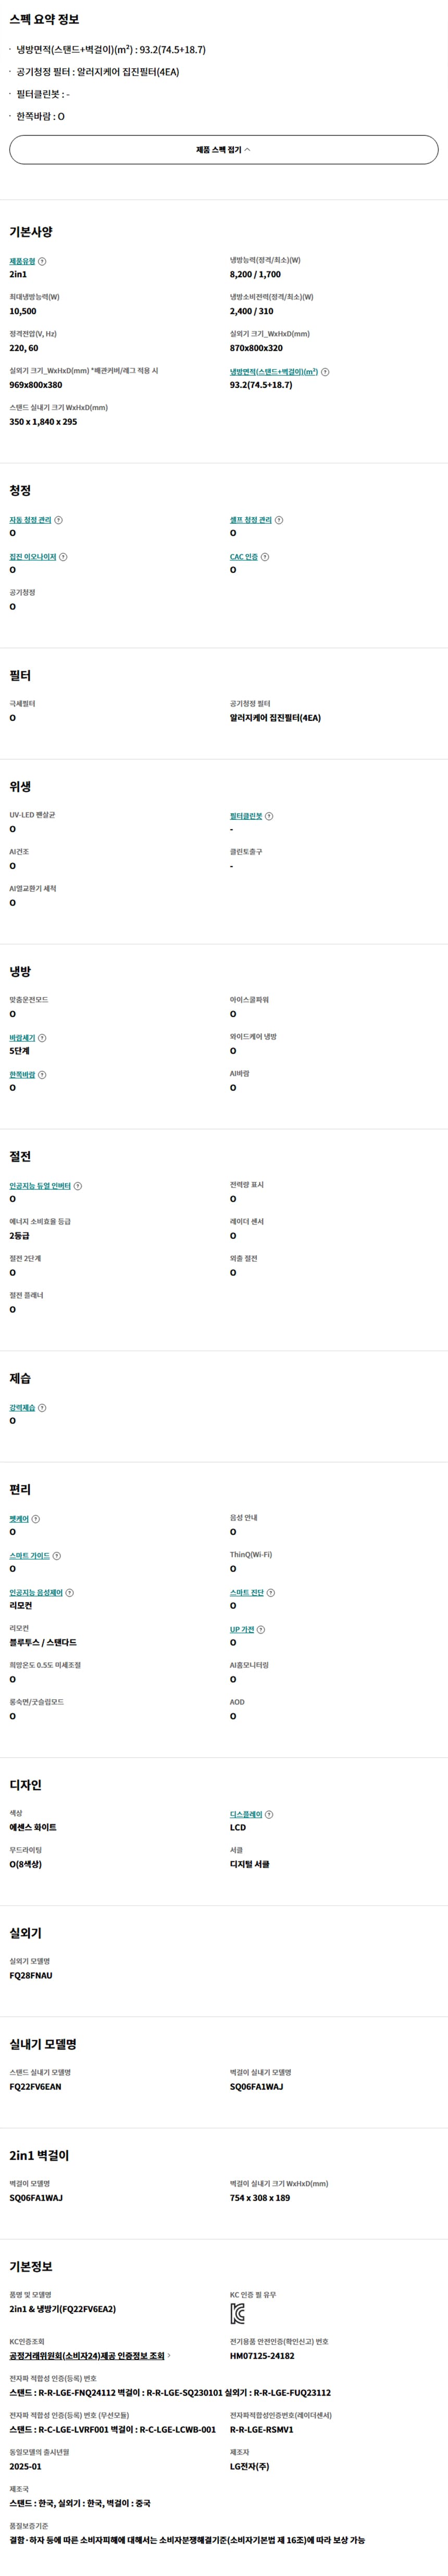
Task: Click info icon beside 냉방면적(스탠드+벽걸이)(m²) label
Action: click(325, 372)
